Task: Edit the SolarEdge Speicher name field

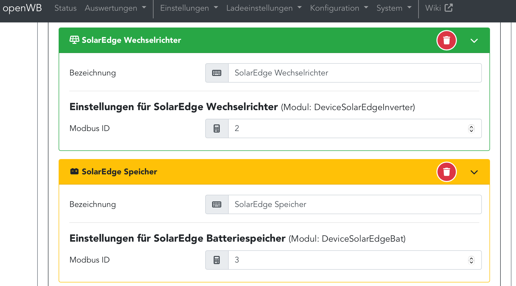Action: click(355, 204)
